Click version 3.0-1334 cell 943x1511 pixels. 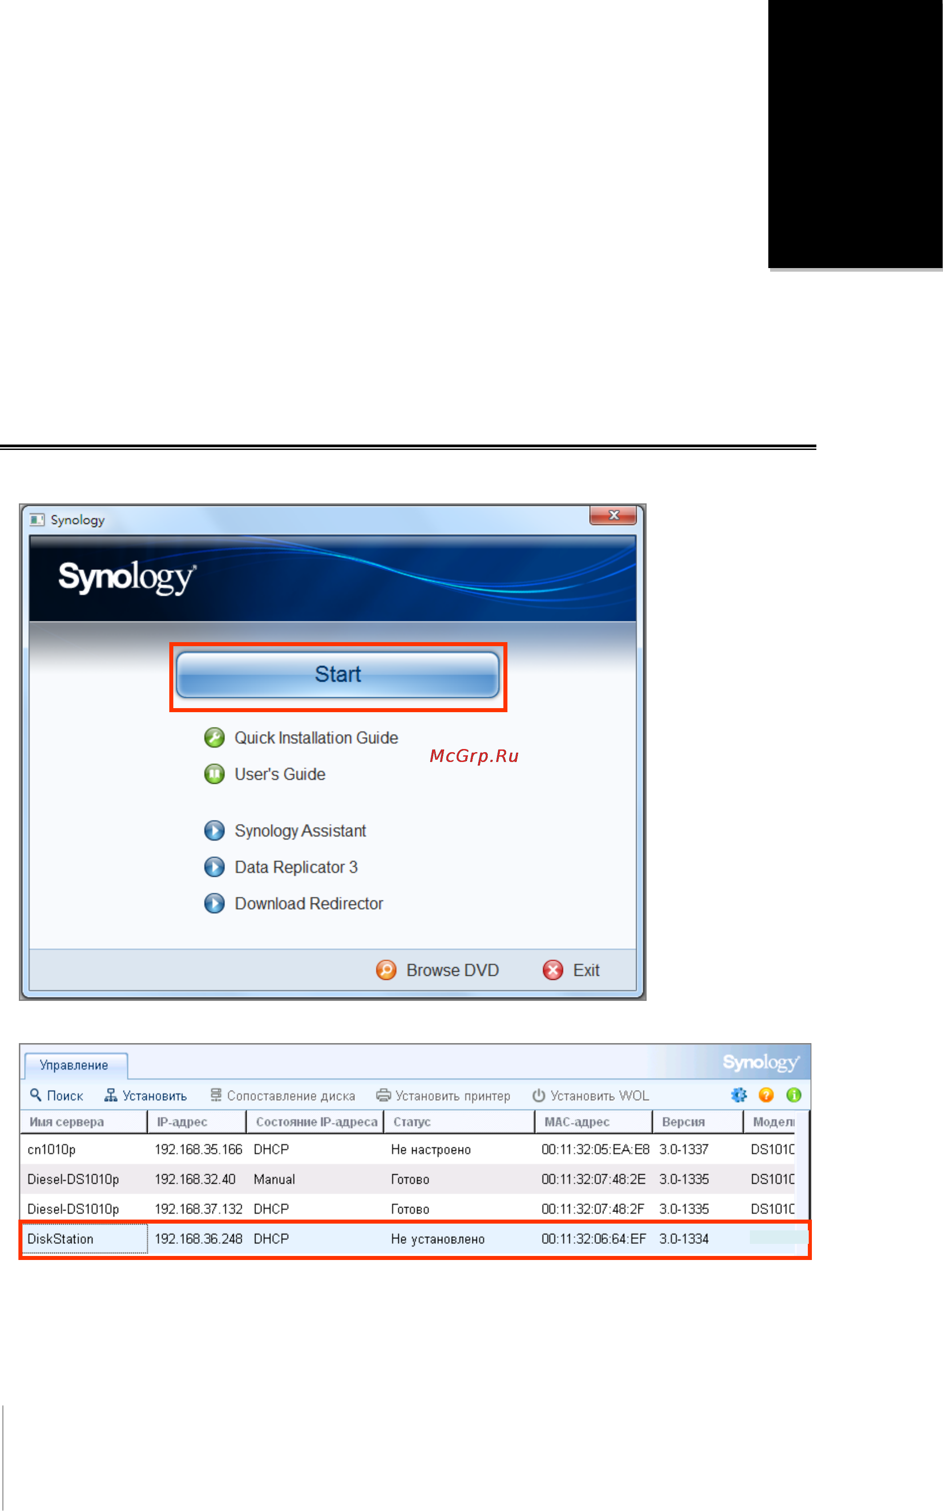pyautogui.click(x=684, y=1239)
